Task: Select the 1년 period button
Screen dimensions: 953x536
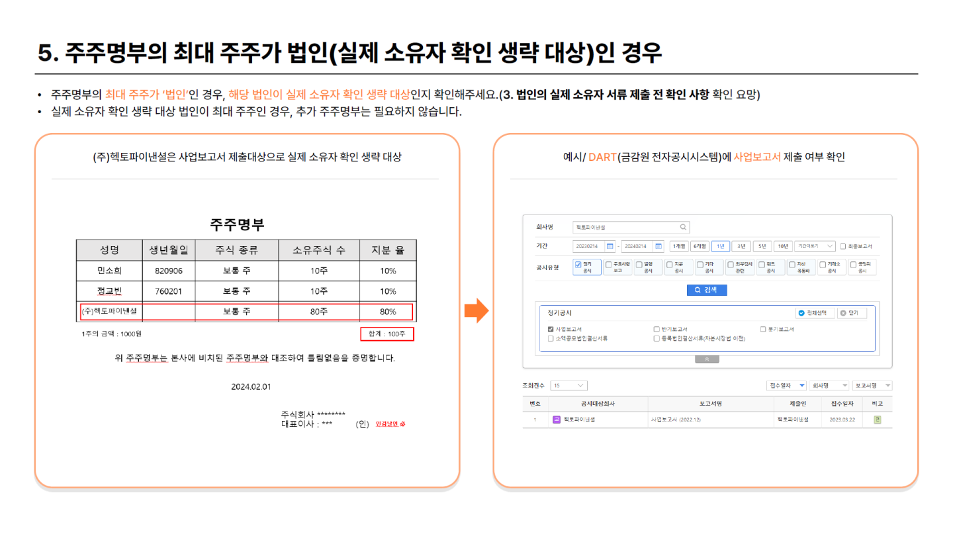Action: (x=721, y=246)
